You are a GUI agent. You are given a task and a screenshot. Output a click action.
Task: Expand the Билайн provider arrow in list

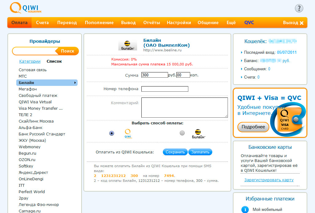75,83
